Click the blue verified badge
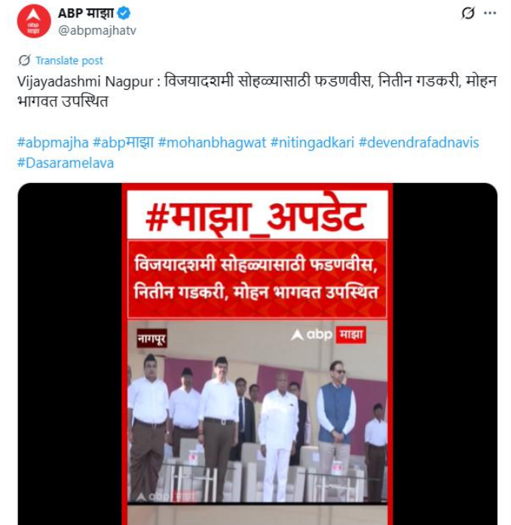This screenshot has height=525, width=511. pos(124,13)
